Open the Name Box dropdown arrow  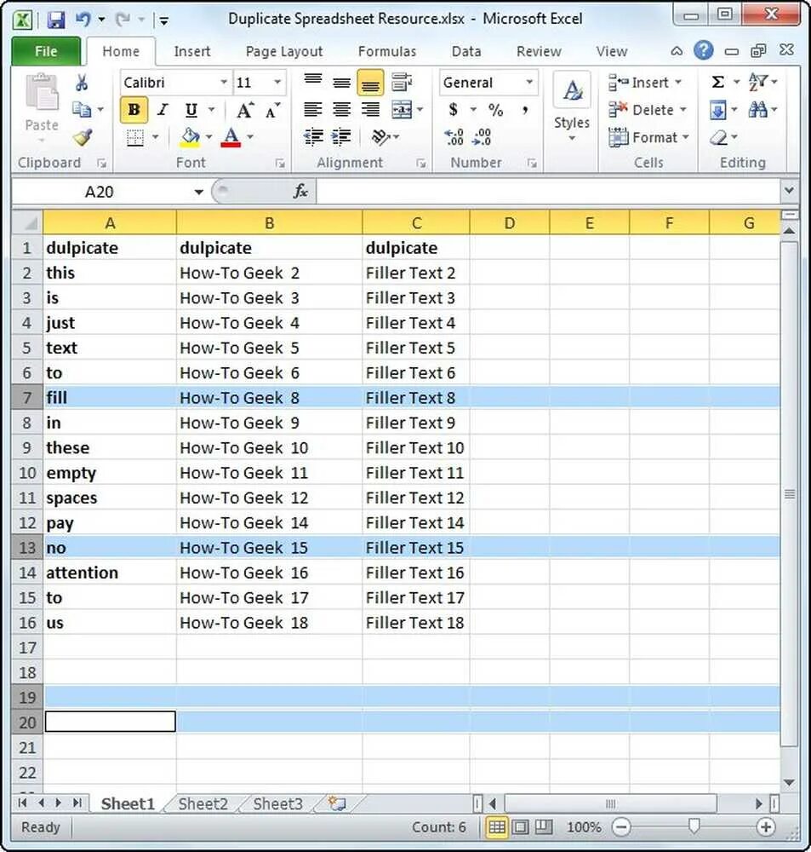[x=198, y=192]
